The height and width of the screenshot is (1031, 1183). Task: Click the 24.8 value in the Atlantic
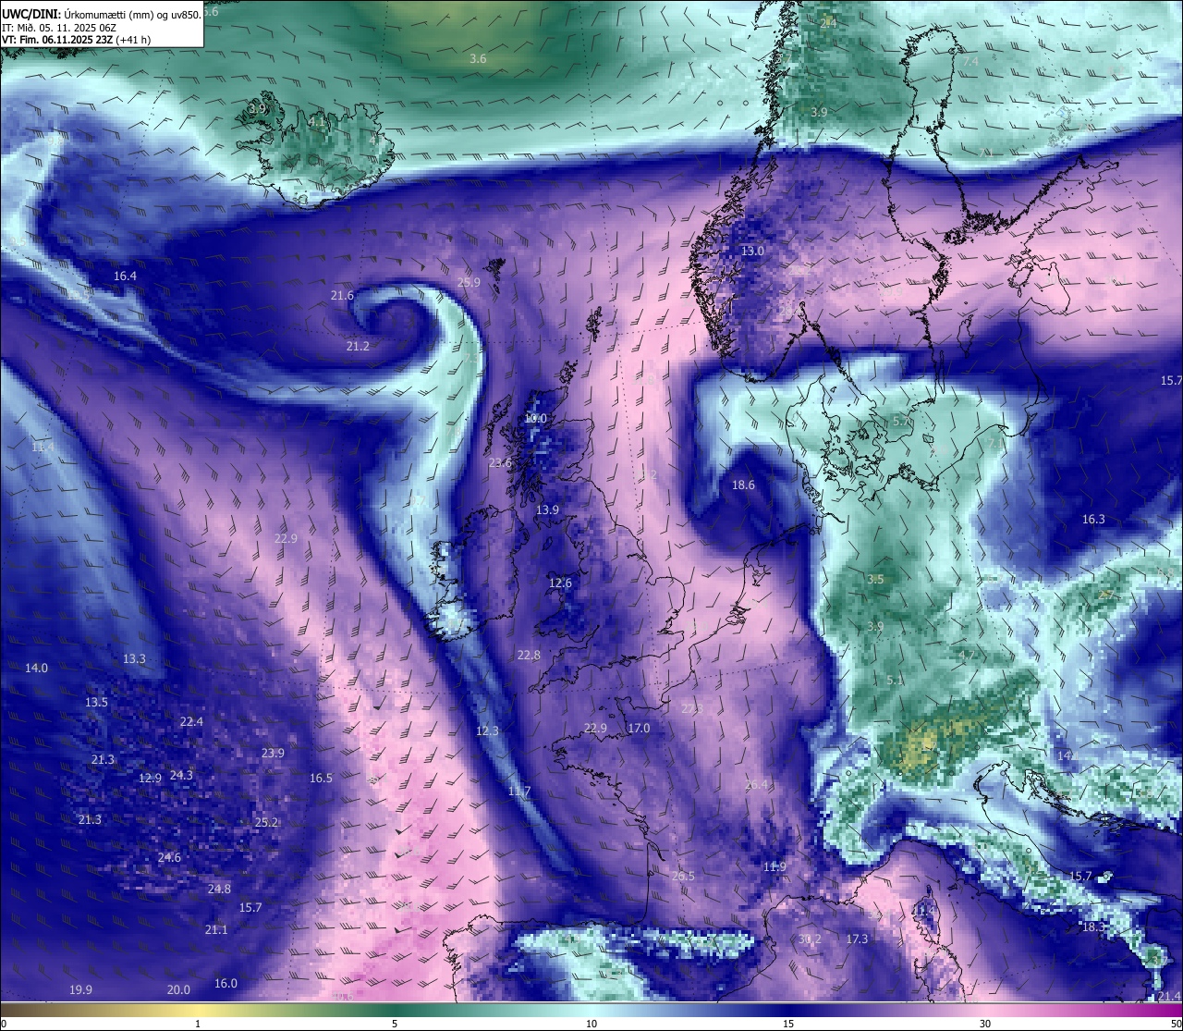pos(219,890)
